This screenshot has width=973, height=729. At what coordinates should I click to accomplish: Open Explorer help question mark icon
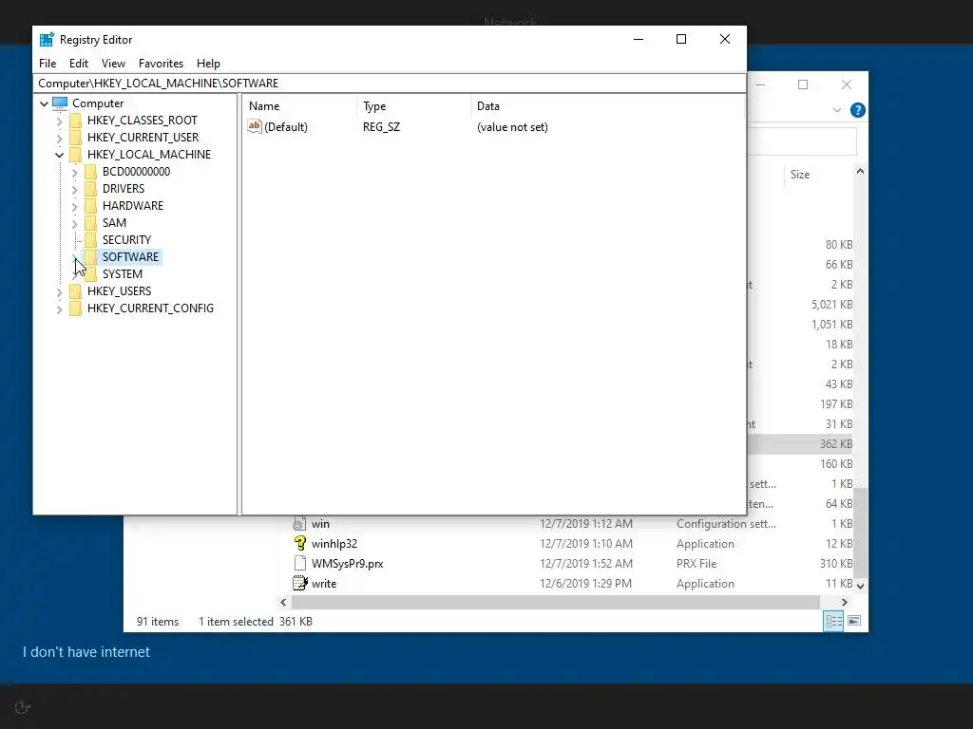[858, 110]
